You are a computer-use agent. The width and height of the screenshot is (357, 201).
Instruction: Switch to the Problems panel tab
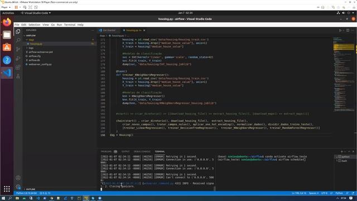(109, 151)
